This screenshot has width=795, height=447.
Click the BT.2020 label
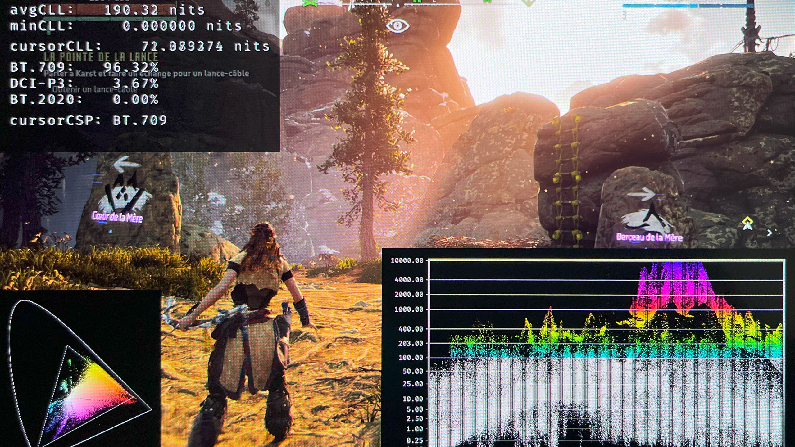[x=46, y=99]
